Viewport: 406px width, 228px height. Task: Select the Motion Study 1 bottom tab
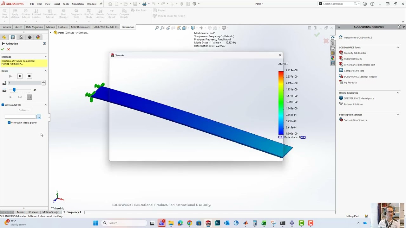pyautogui.click(x=51, y=212)
